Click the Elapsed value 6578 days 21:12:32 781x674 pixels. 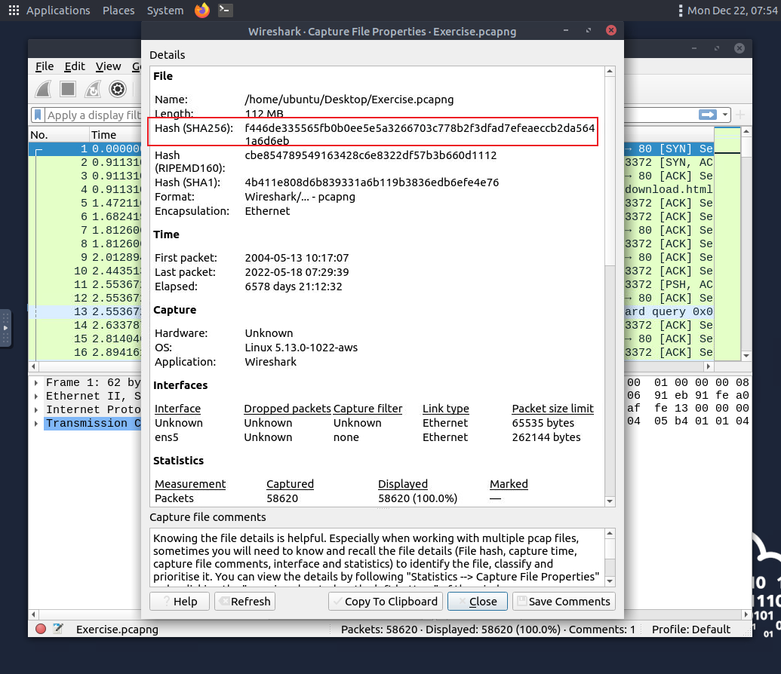294,286
